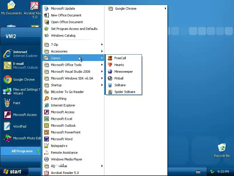Expand the Games submenu arrow
The width and height of the screenshot is (234, 176).
tap(102, 58)
